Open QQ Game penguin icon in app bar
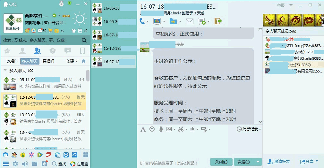The width and height of the screenshot is (324, 168). click(14, 155)
